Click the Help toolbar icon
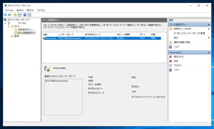Image resolution: width=214 pixels, height=129 pixels. (25, 15)
